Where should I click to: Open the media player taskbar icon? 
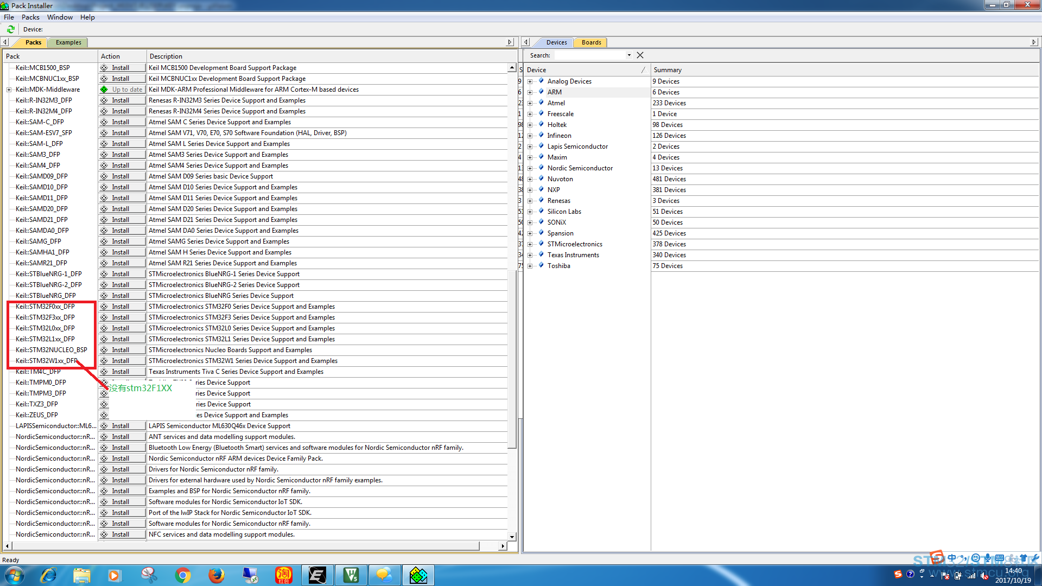click(115, 575)
